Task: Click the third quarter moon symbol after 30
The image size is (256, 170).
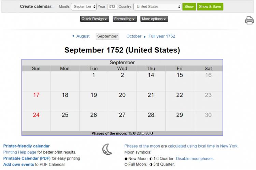Action: (152, 133)
